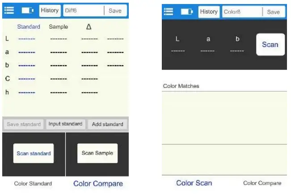Click the Standard column header

coord(29,27)
